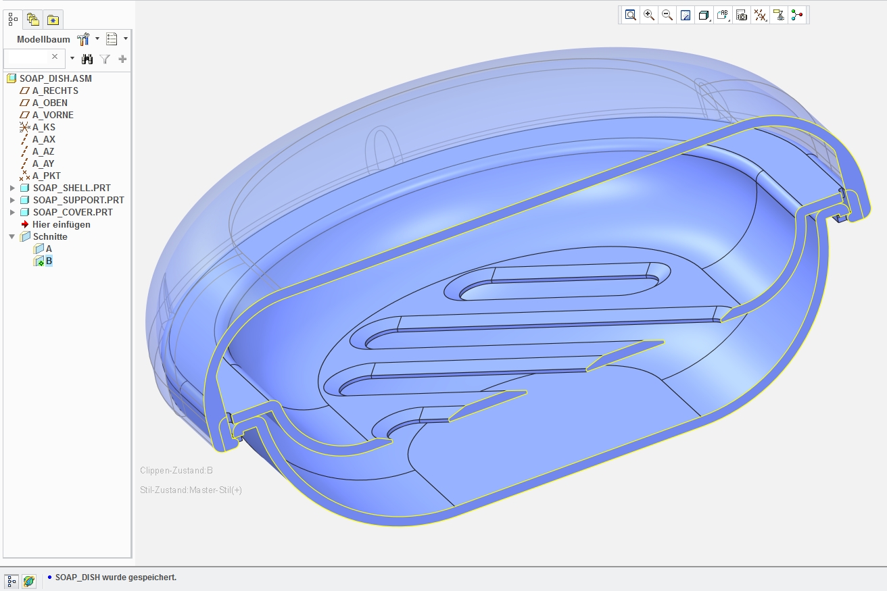Image resolution: width=887 pixels, height=591 pixels.
Task: Open the tree settings hammer dropdown
Action: (88, 39)
